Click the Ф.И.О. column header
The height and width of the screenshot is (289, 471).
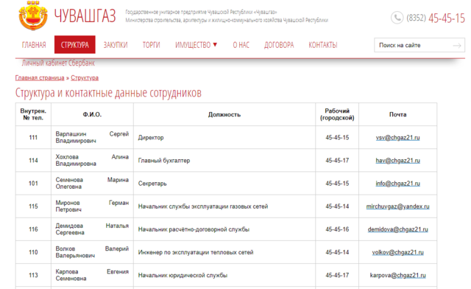click(x=92, y=114)
